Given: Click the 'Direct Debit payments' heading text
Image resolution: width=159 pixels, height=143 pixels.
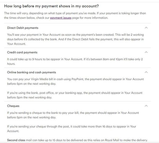Looking at the screenshot, I should coord(23,28).
